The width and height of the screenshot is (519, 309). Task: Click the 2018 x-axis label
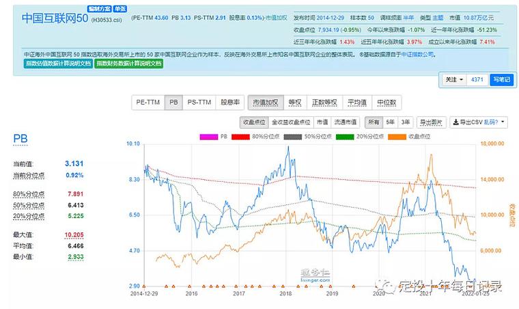pos(285,293)
